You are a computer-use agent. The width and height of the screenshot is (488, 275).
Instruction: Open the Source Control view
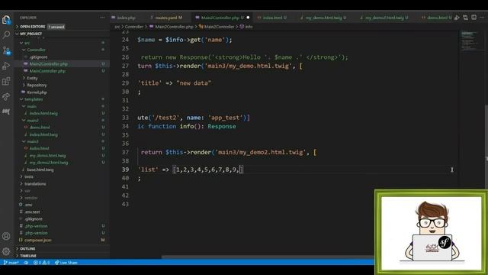point(6,50)
